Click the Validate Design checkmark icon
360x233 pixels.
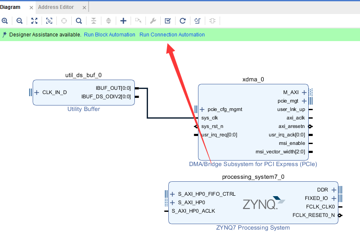coord(168,21)
